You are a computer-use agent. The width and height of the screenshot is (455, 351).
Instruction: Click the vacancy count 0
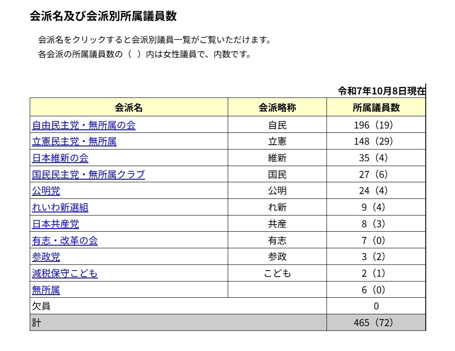(376, 306)
